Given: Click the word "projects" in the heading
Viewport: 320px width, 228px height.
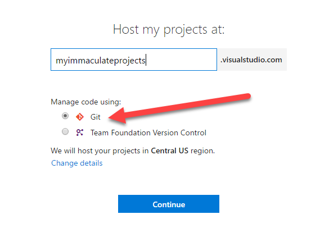Looking at the screenshot, I should pos(186,30).
